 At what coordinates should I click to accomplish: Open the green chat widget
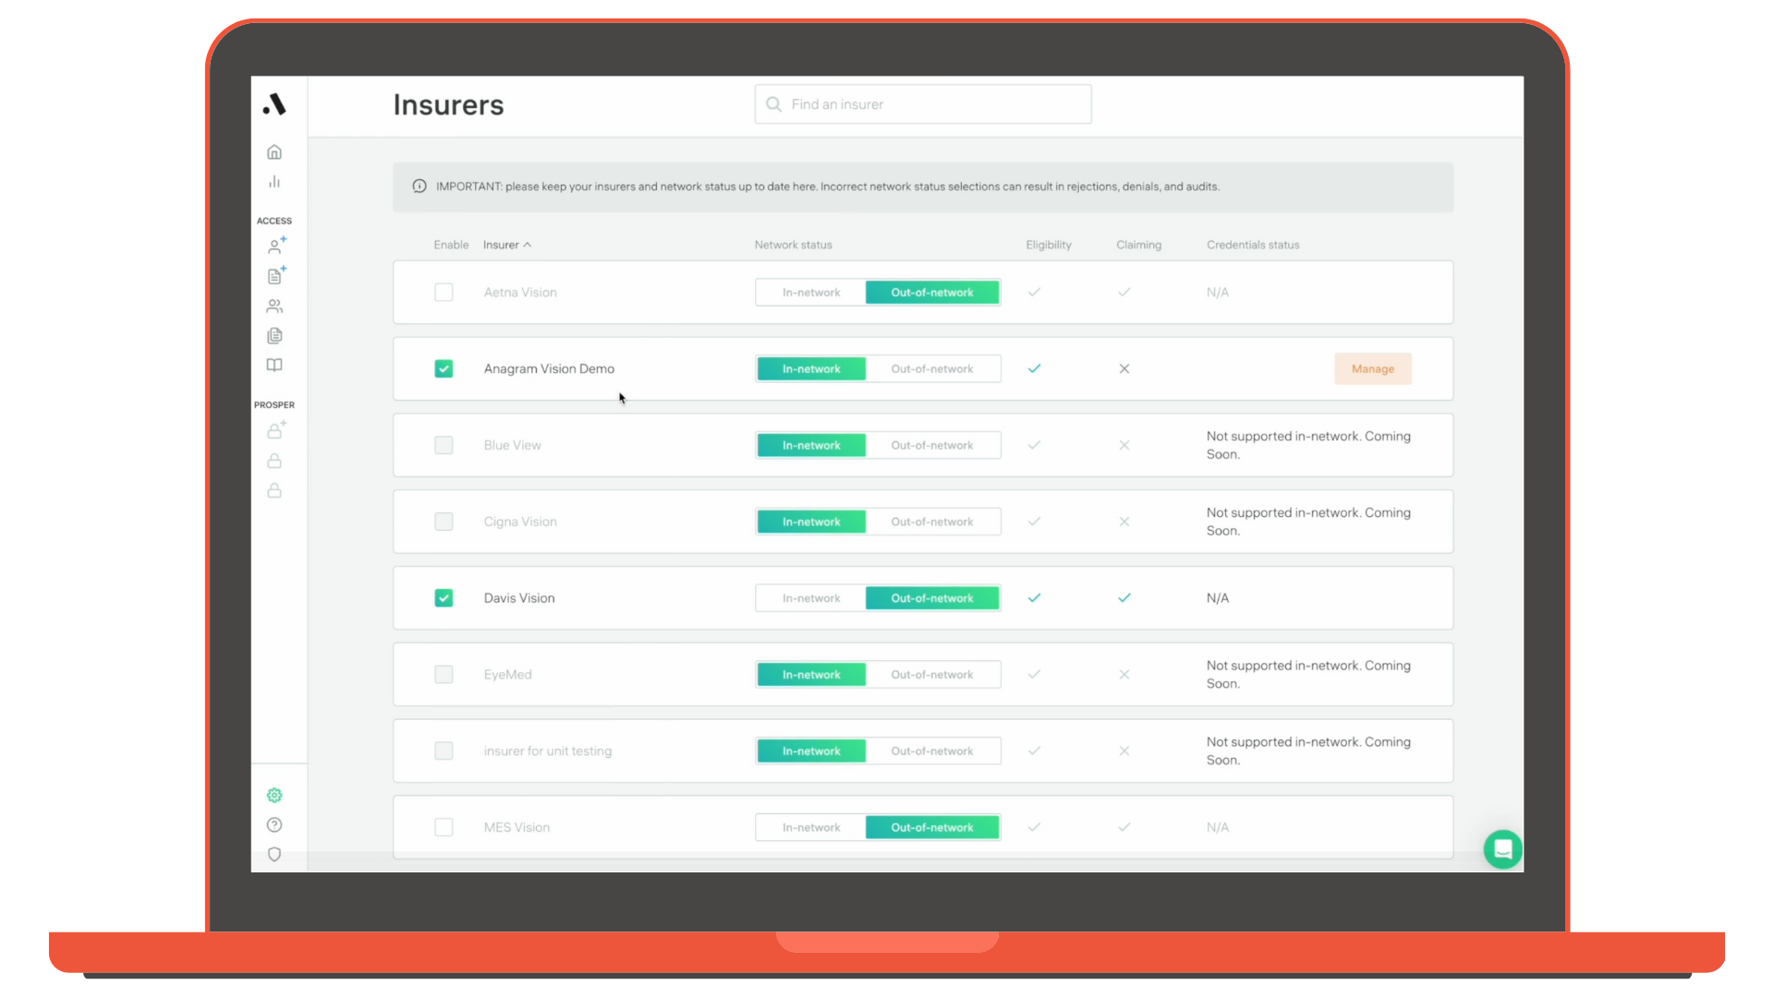pyautogui.click(x=1502, y=849)
